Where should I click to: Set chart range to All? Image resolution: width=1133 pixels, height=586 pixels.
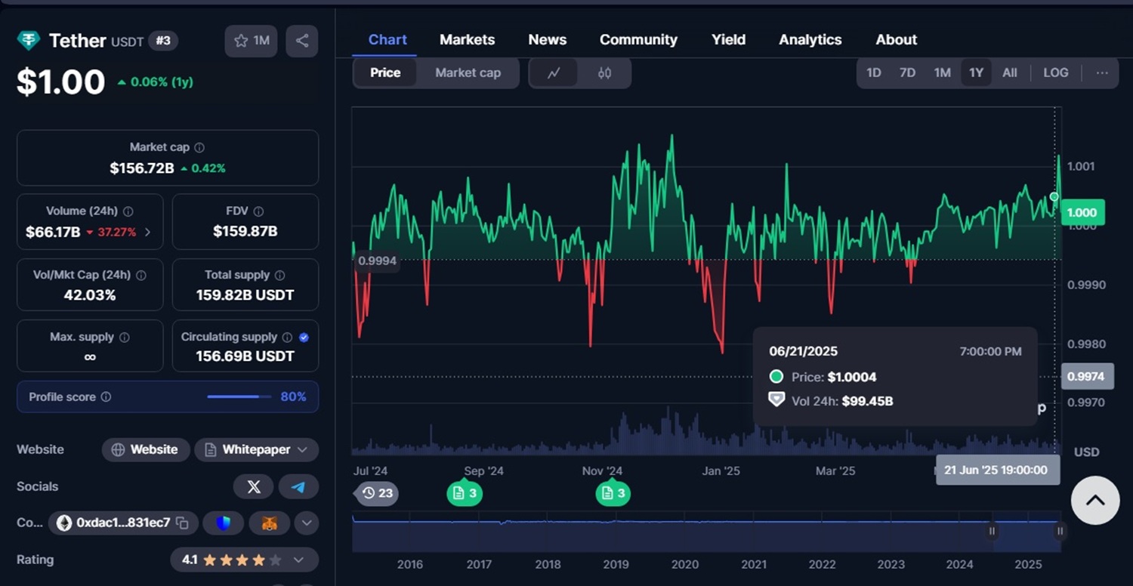click(1010, 73)
